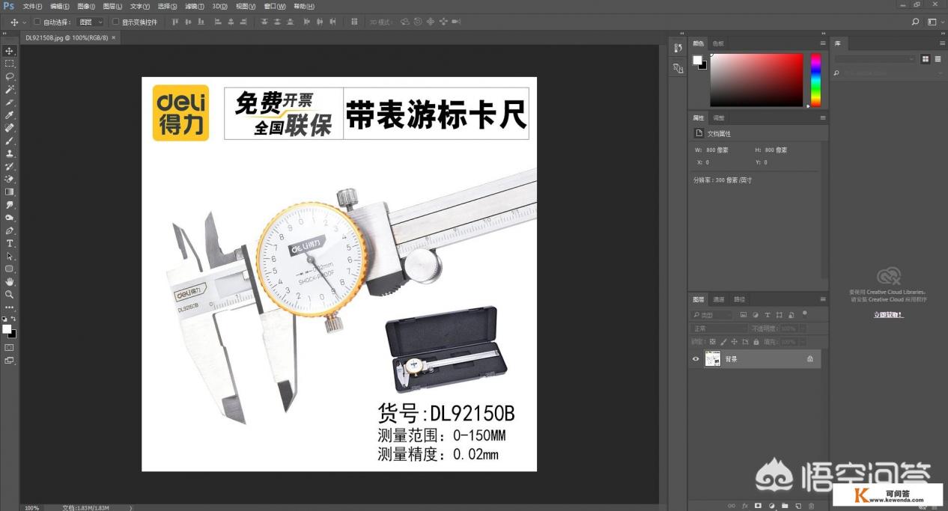
Task: Click the foreground color swatch in Color panel
Action: point(697,60)
